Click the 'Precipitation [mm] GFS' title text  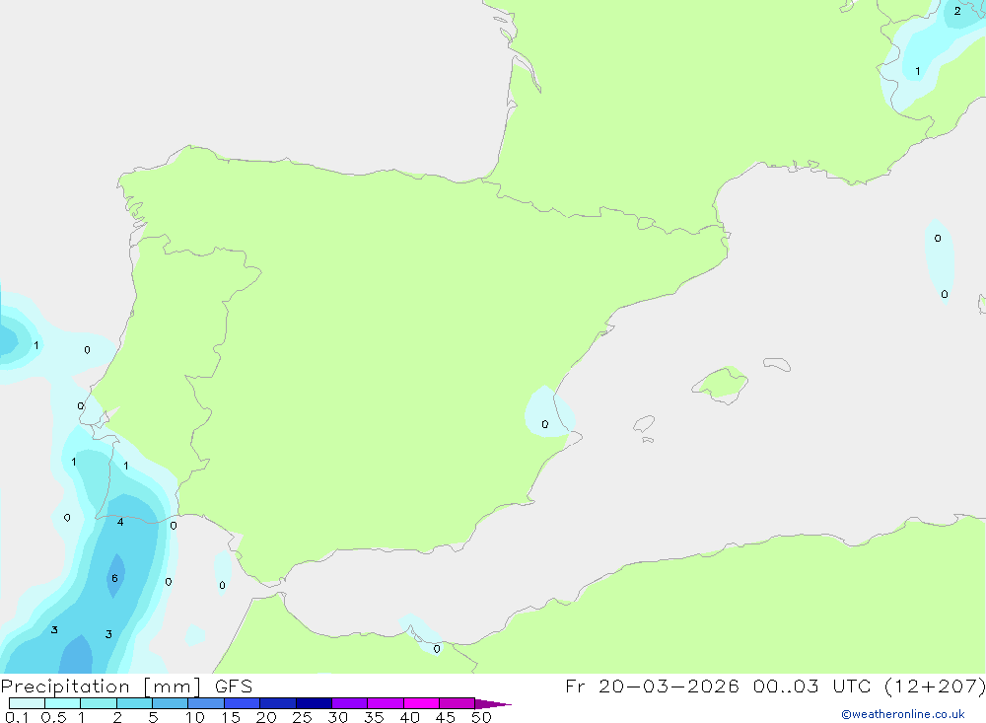click(126, 687)
